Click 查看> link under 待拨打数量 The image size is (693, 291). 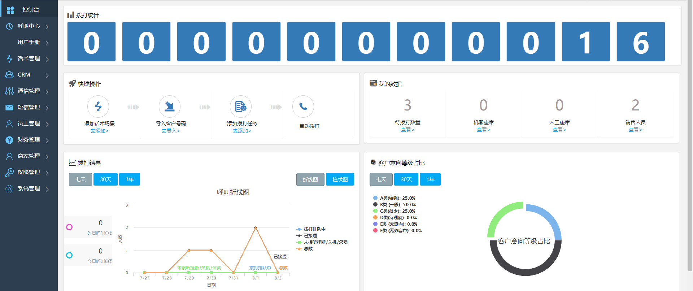pos(407,130)
